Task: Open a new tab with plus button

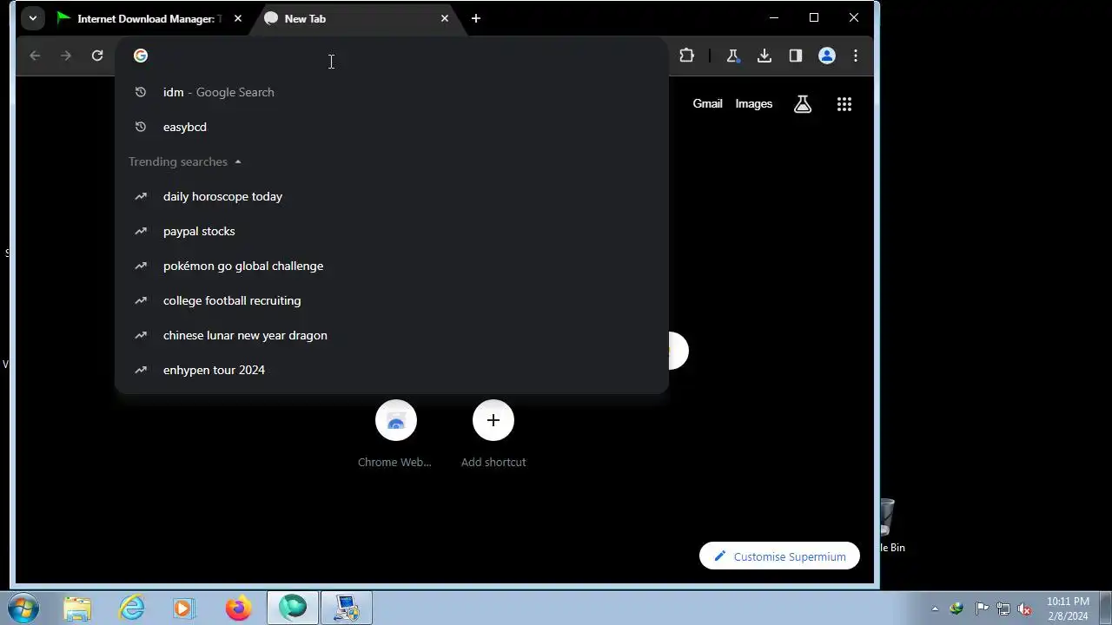Action: pyautogui.click(x=476, y=18)
